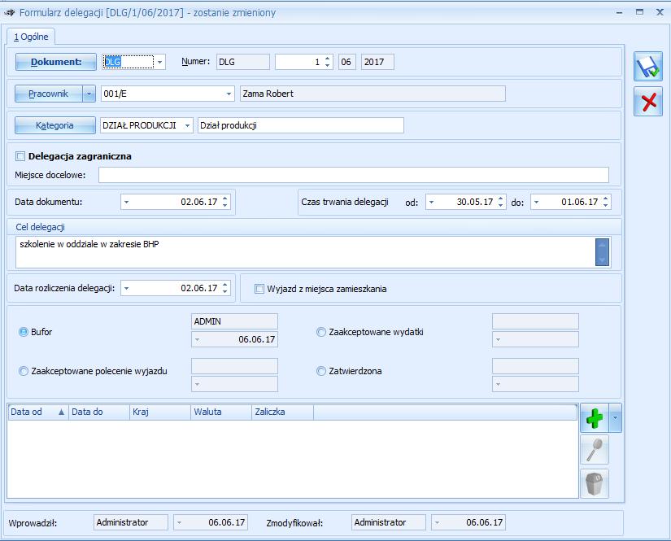Click the month field showing 06
671x541 pixels.
(x=346, y=62)
